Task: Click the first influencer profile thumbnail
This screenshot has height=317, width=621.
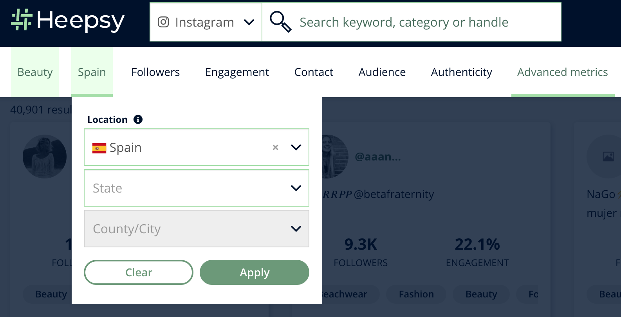Action: coord(45,157)
